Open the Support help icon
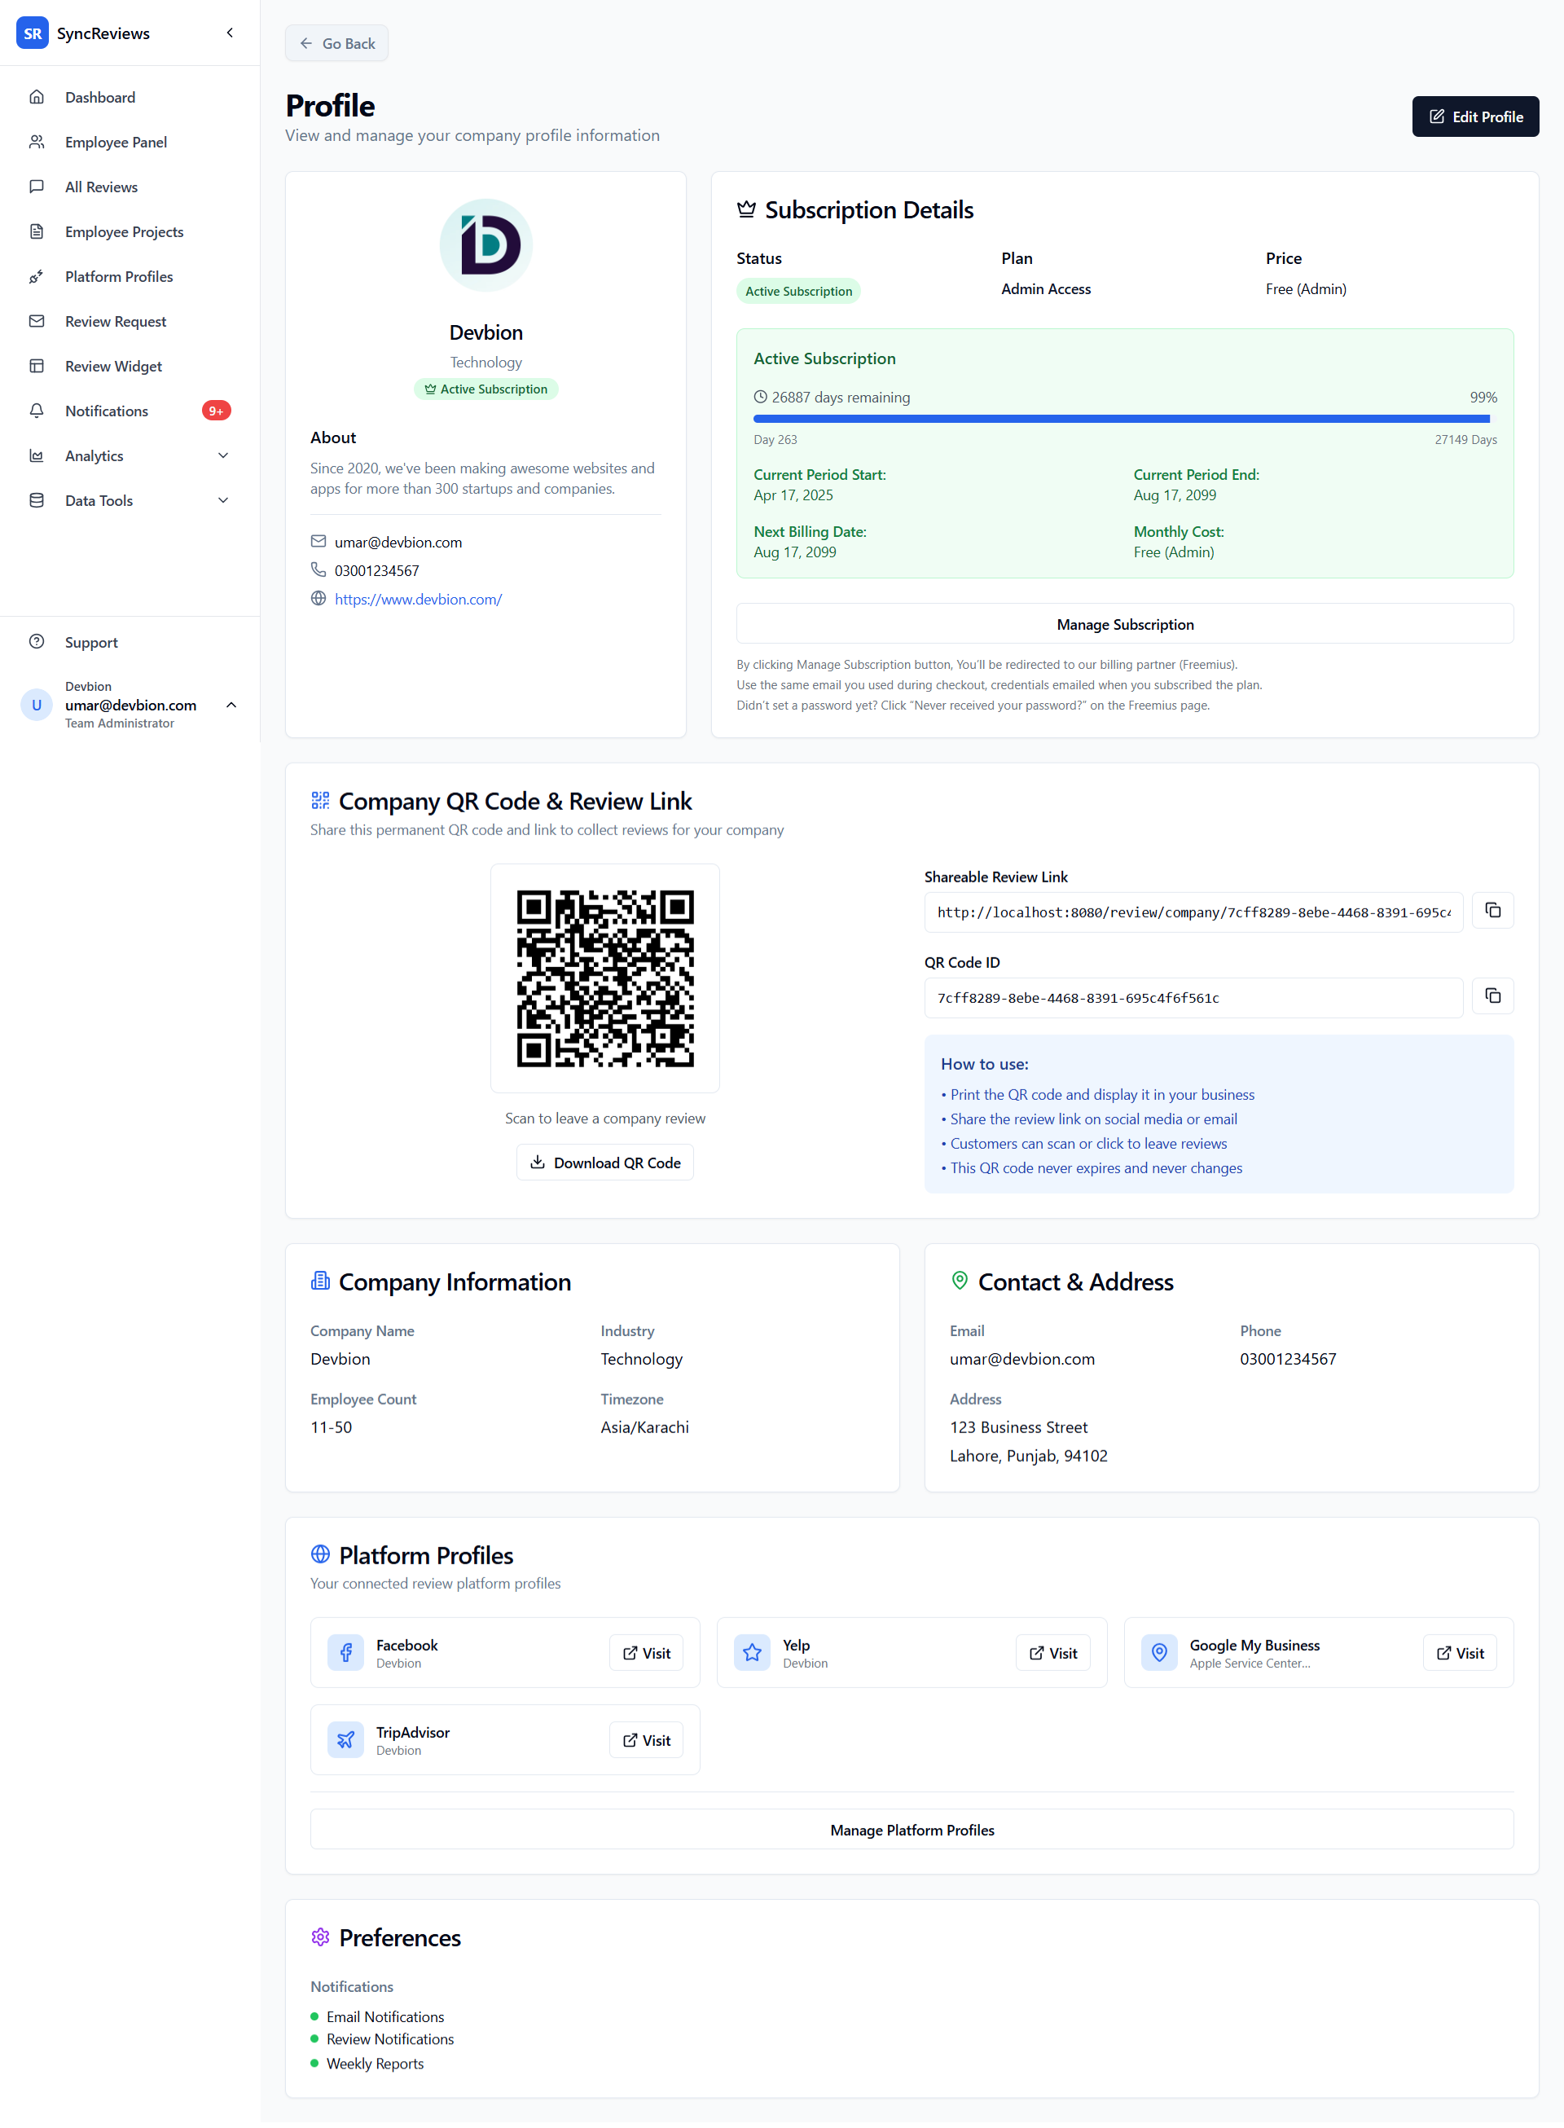Screen dimensions: 1564x2128 (x=37, y=642)
